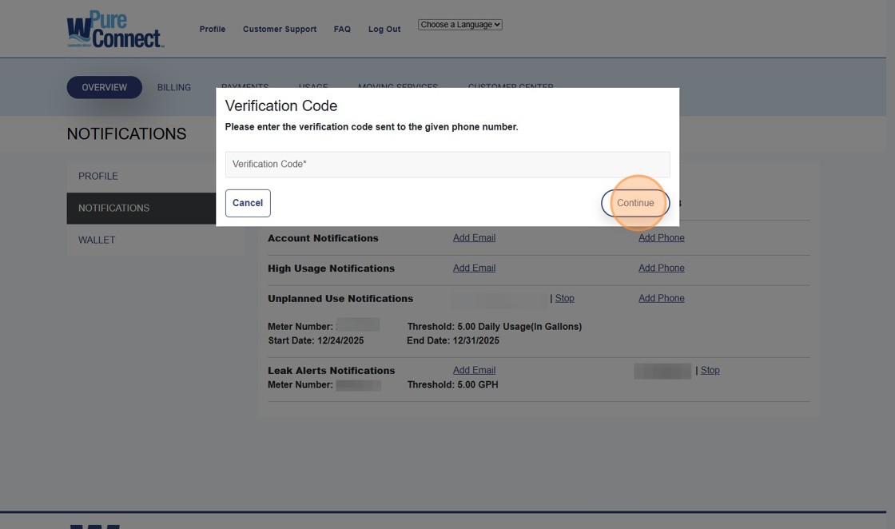The image size is (895, 529).
Task: Add Phone for High Usage Notifications
Action: tap(661, 268)
